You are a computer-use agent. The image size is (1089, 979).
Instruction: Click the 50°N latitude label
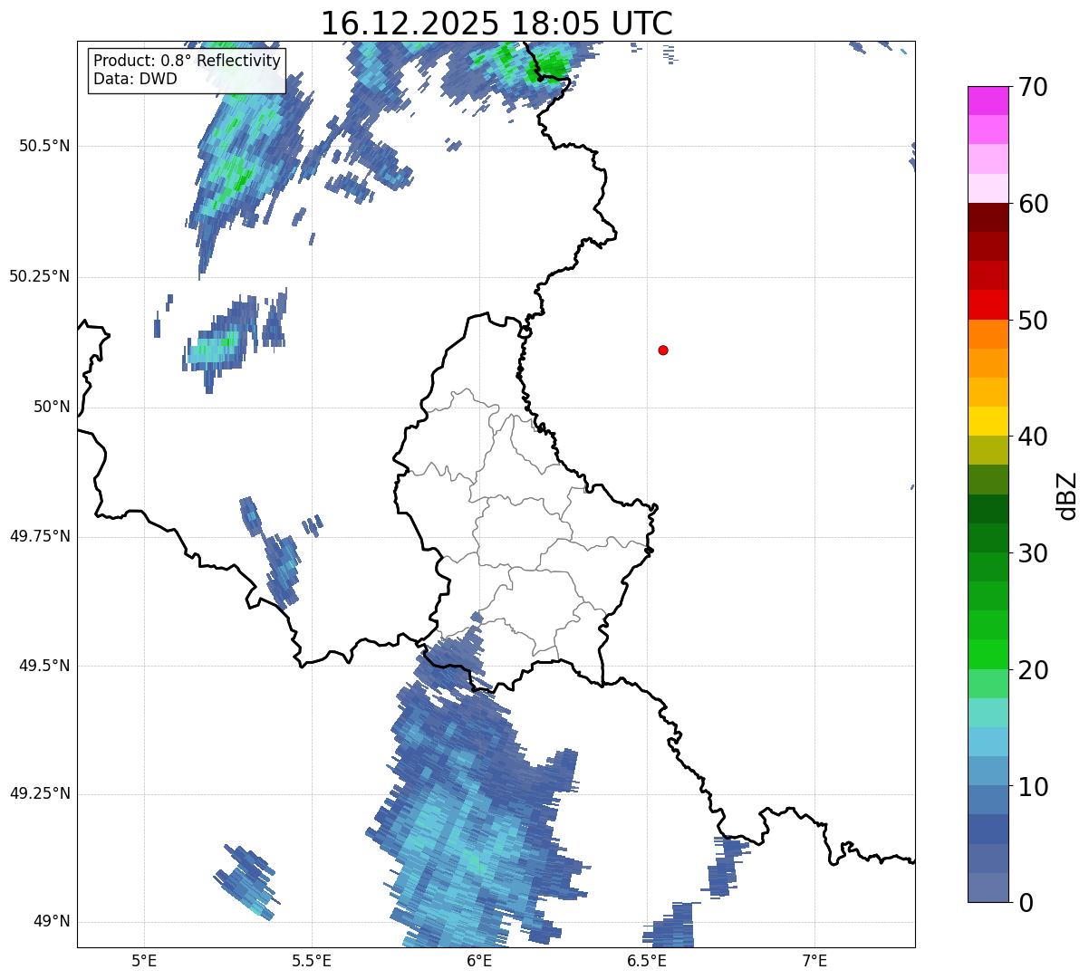click(52, 407)
